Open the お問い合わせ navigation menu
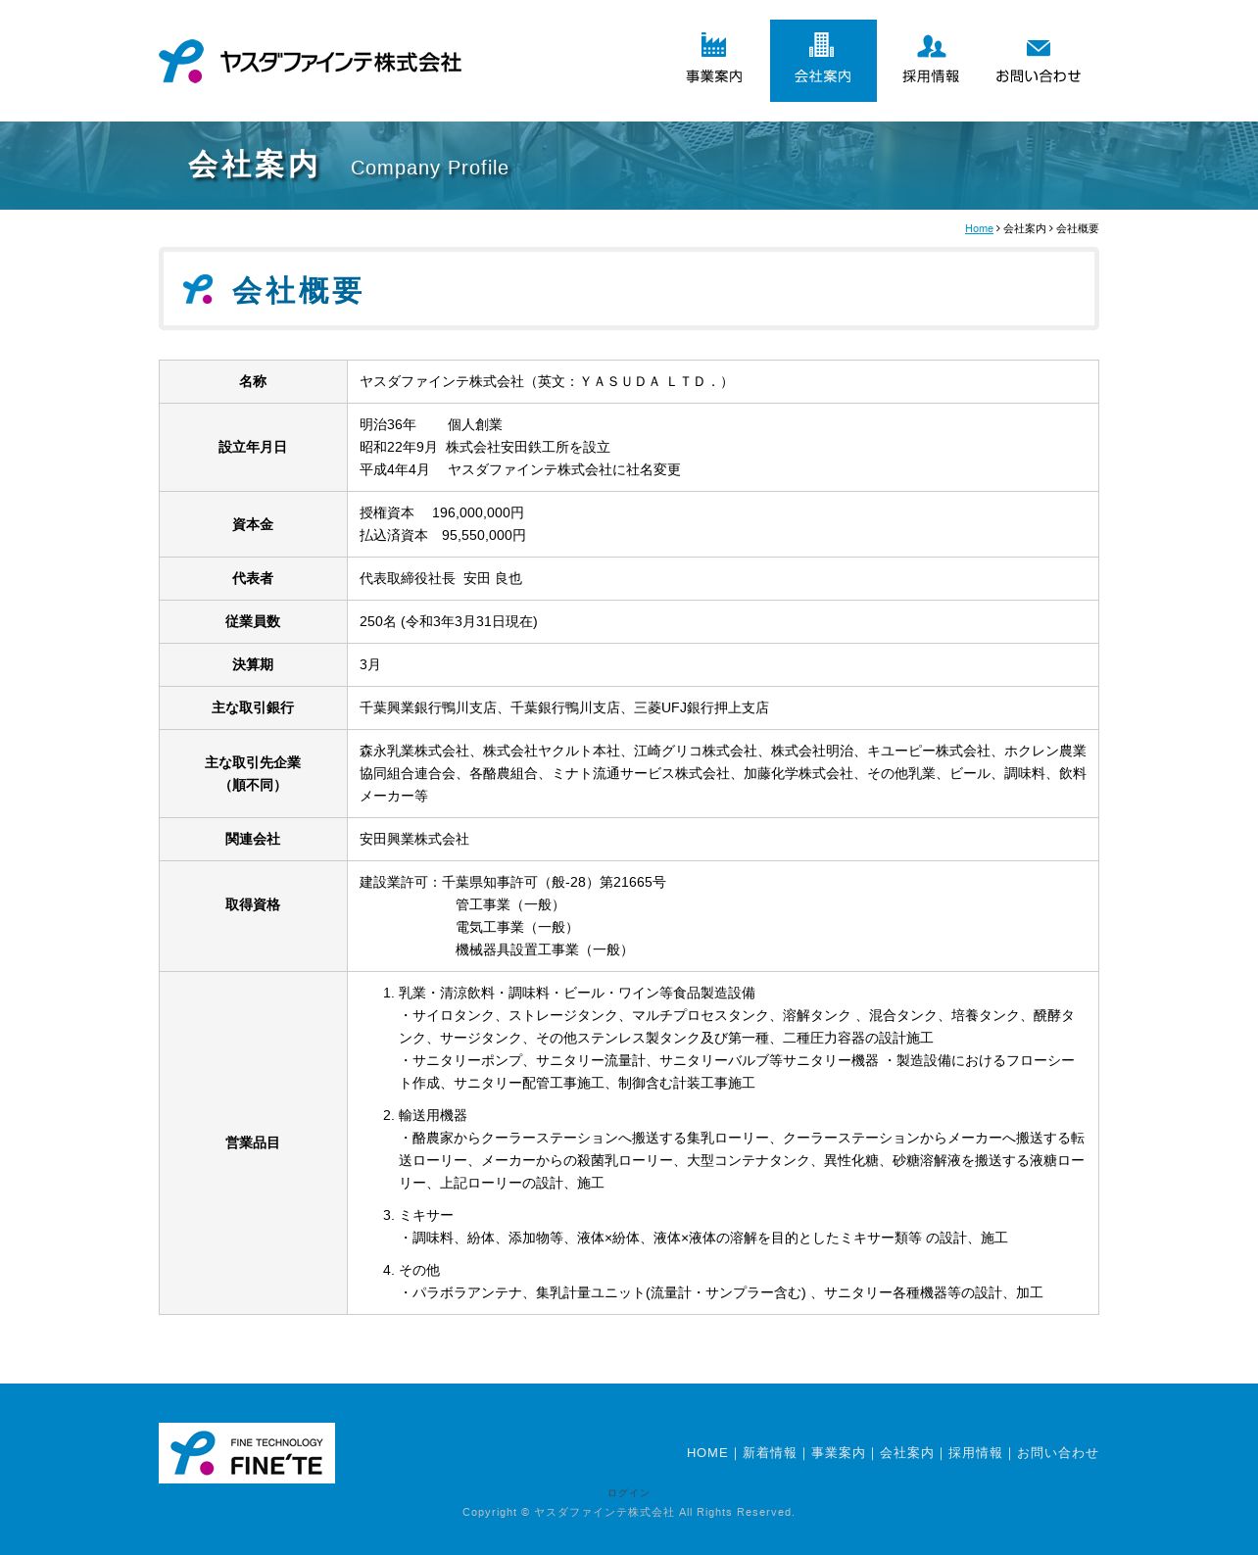This screenshot has width=1258, height=1555. [1039, 61]
